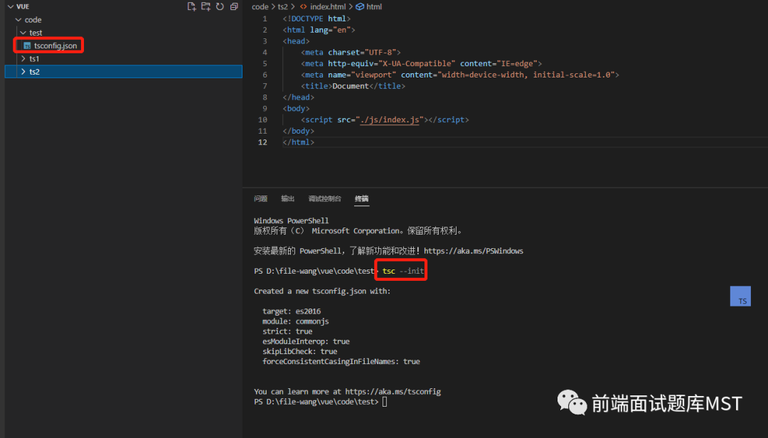Click 'module: commonjs' in terminal output
The image size is (768, 438).
click(x=295, y=321)
